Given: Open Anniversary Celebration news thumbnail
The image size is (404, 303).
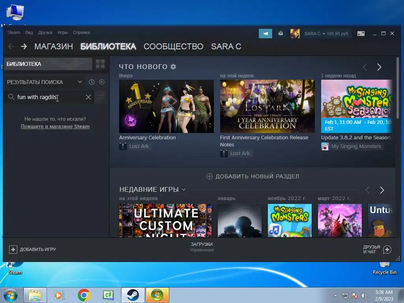Looking at the screenshot, I should point(166,106).
